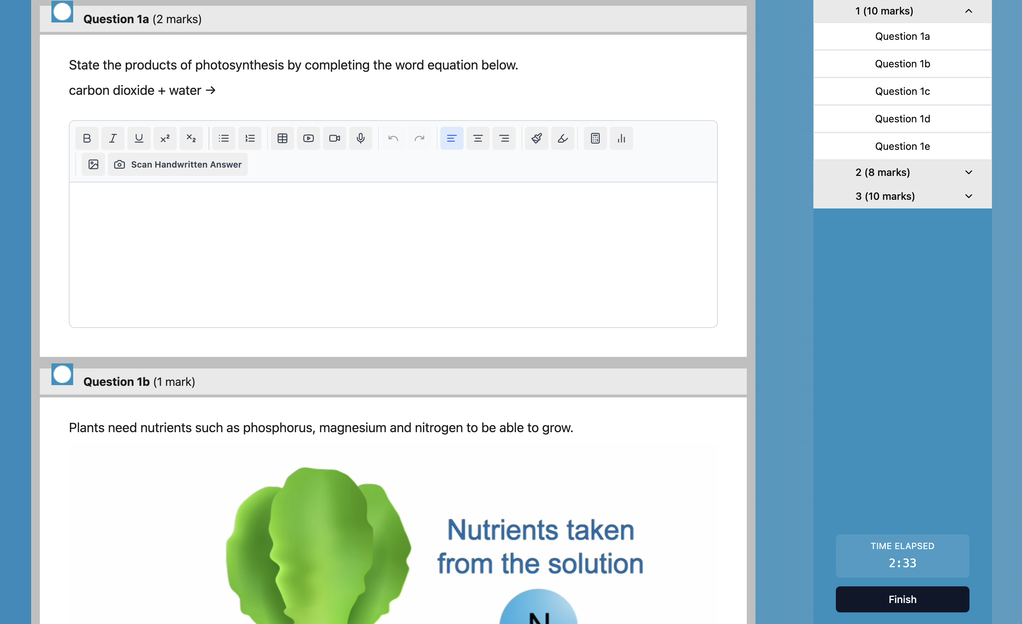The width and height of the screenshot is (1022, 624).
Task: Click inside the empty answer text area
Action: pos(392,253)
